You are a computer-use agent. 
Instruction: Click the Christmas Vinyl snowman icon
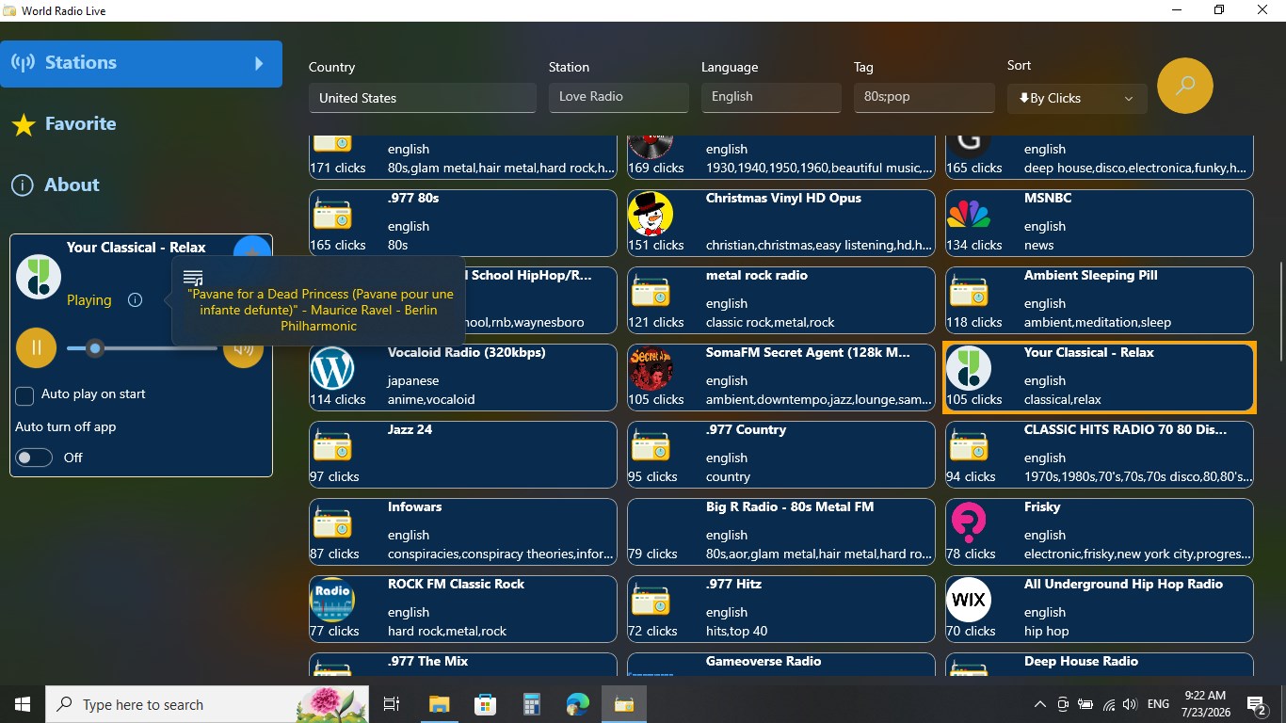coord(651,215)
